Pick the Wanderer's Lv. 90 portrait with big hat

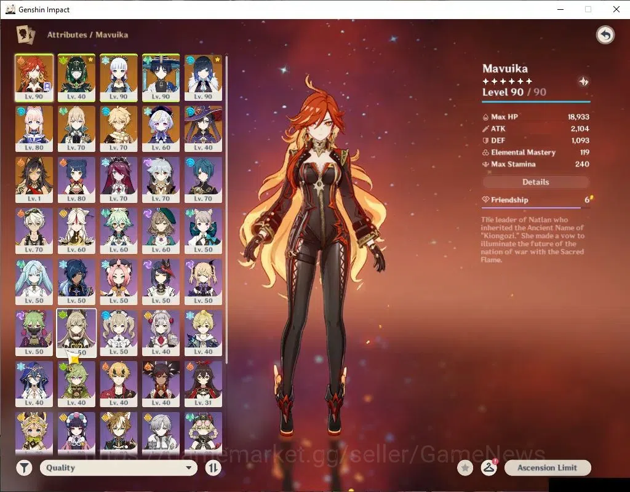point(161,77)
